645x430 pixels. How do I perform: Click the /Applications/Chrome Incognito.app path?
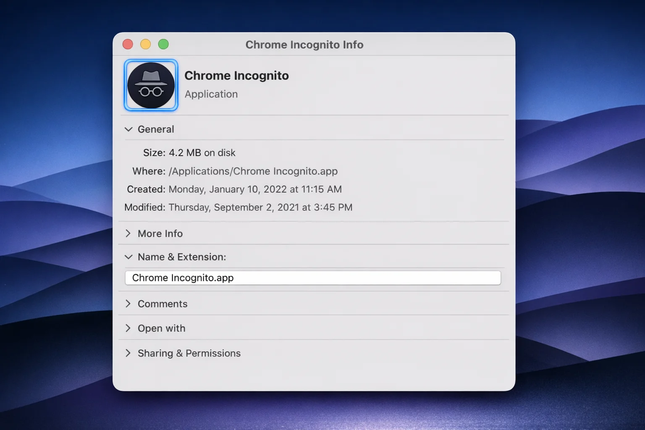253,171
